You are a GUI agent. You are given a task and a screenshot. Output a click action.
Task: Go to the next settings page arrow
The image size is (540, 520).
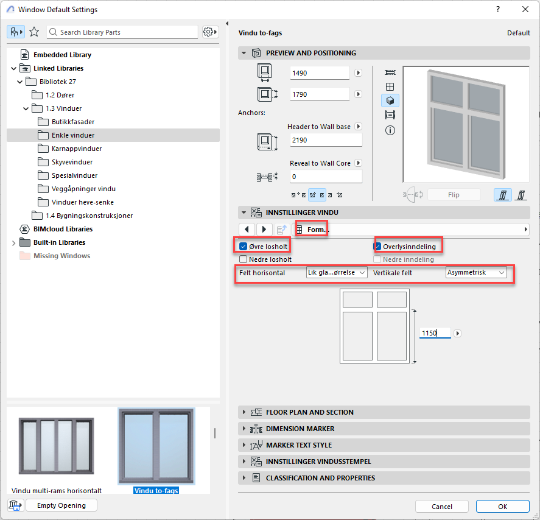[x=264, y=230]
